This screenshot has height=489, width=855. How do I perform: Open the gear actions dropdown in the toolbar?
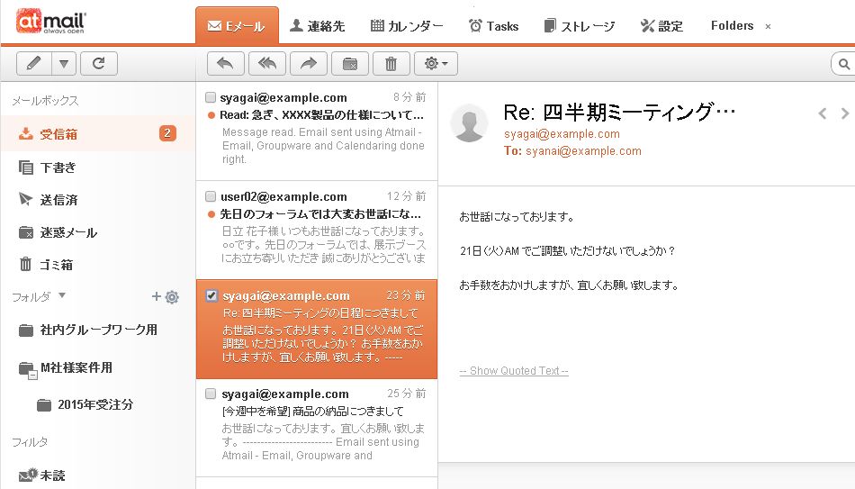pyautogui.click(x=436, y=63)
